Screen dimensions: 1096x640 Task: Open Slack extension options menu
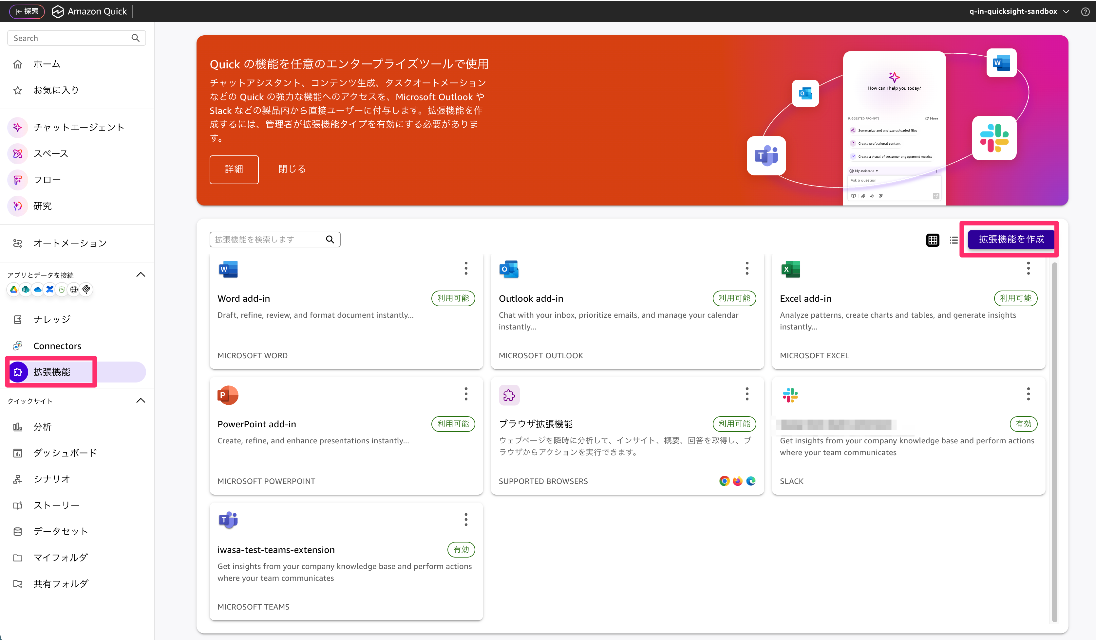(1028, 394)
